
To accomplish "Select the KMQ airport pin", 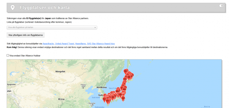I will (x=117, y=91).
